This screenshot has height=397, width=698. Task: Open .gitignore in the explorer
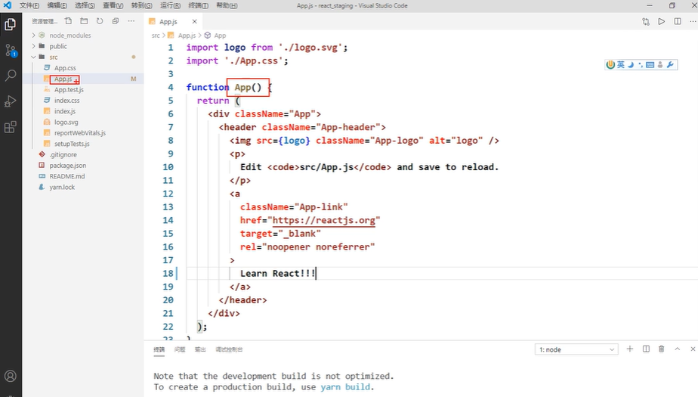[x=63, y=154]
